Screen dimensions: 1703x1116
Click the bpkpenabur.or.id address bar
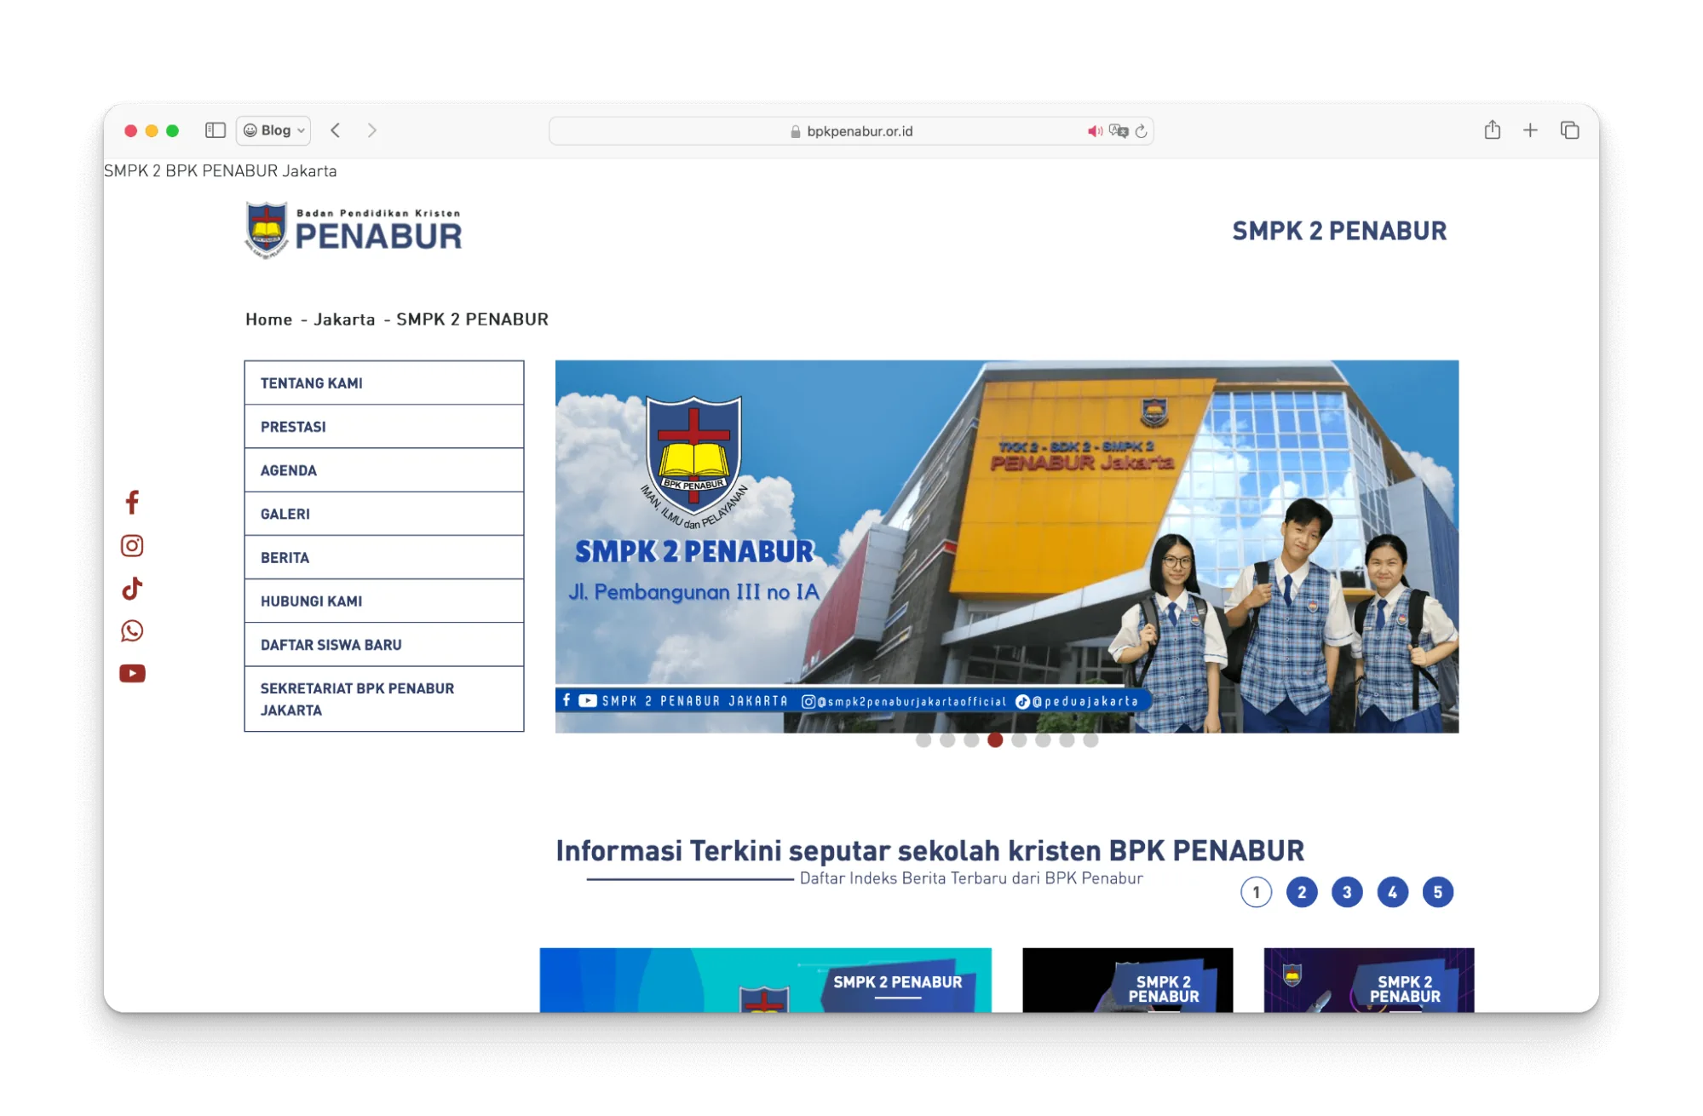[x=851, y=131]
